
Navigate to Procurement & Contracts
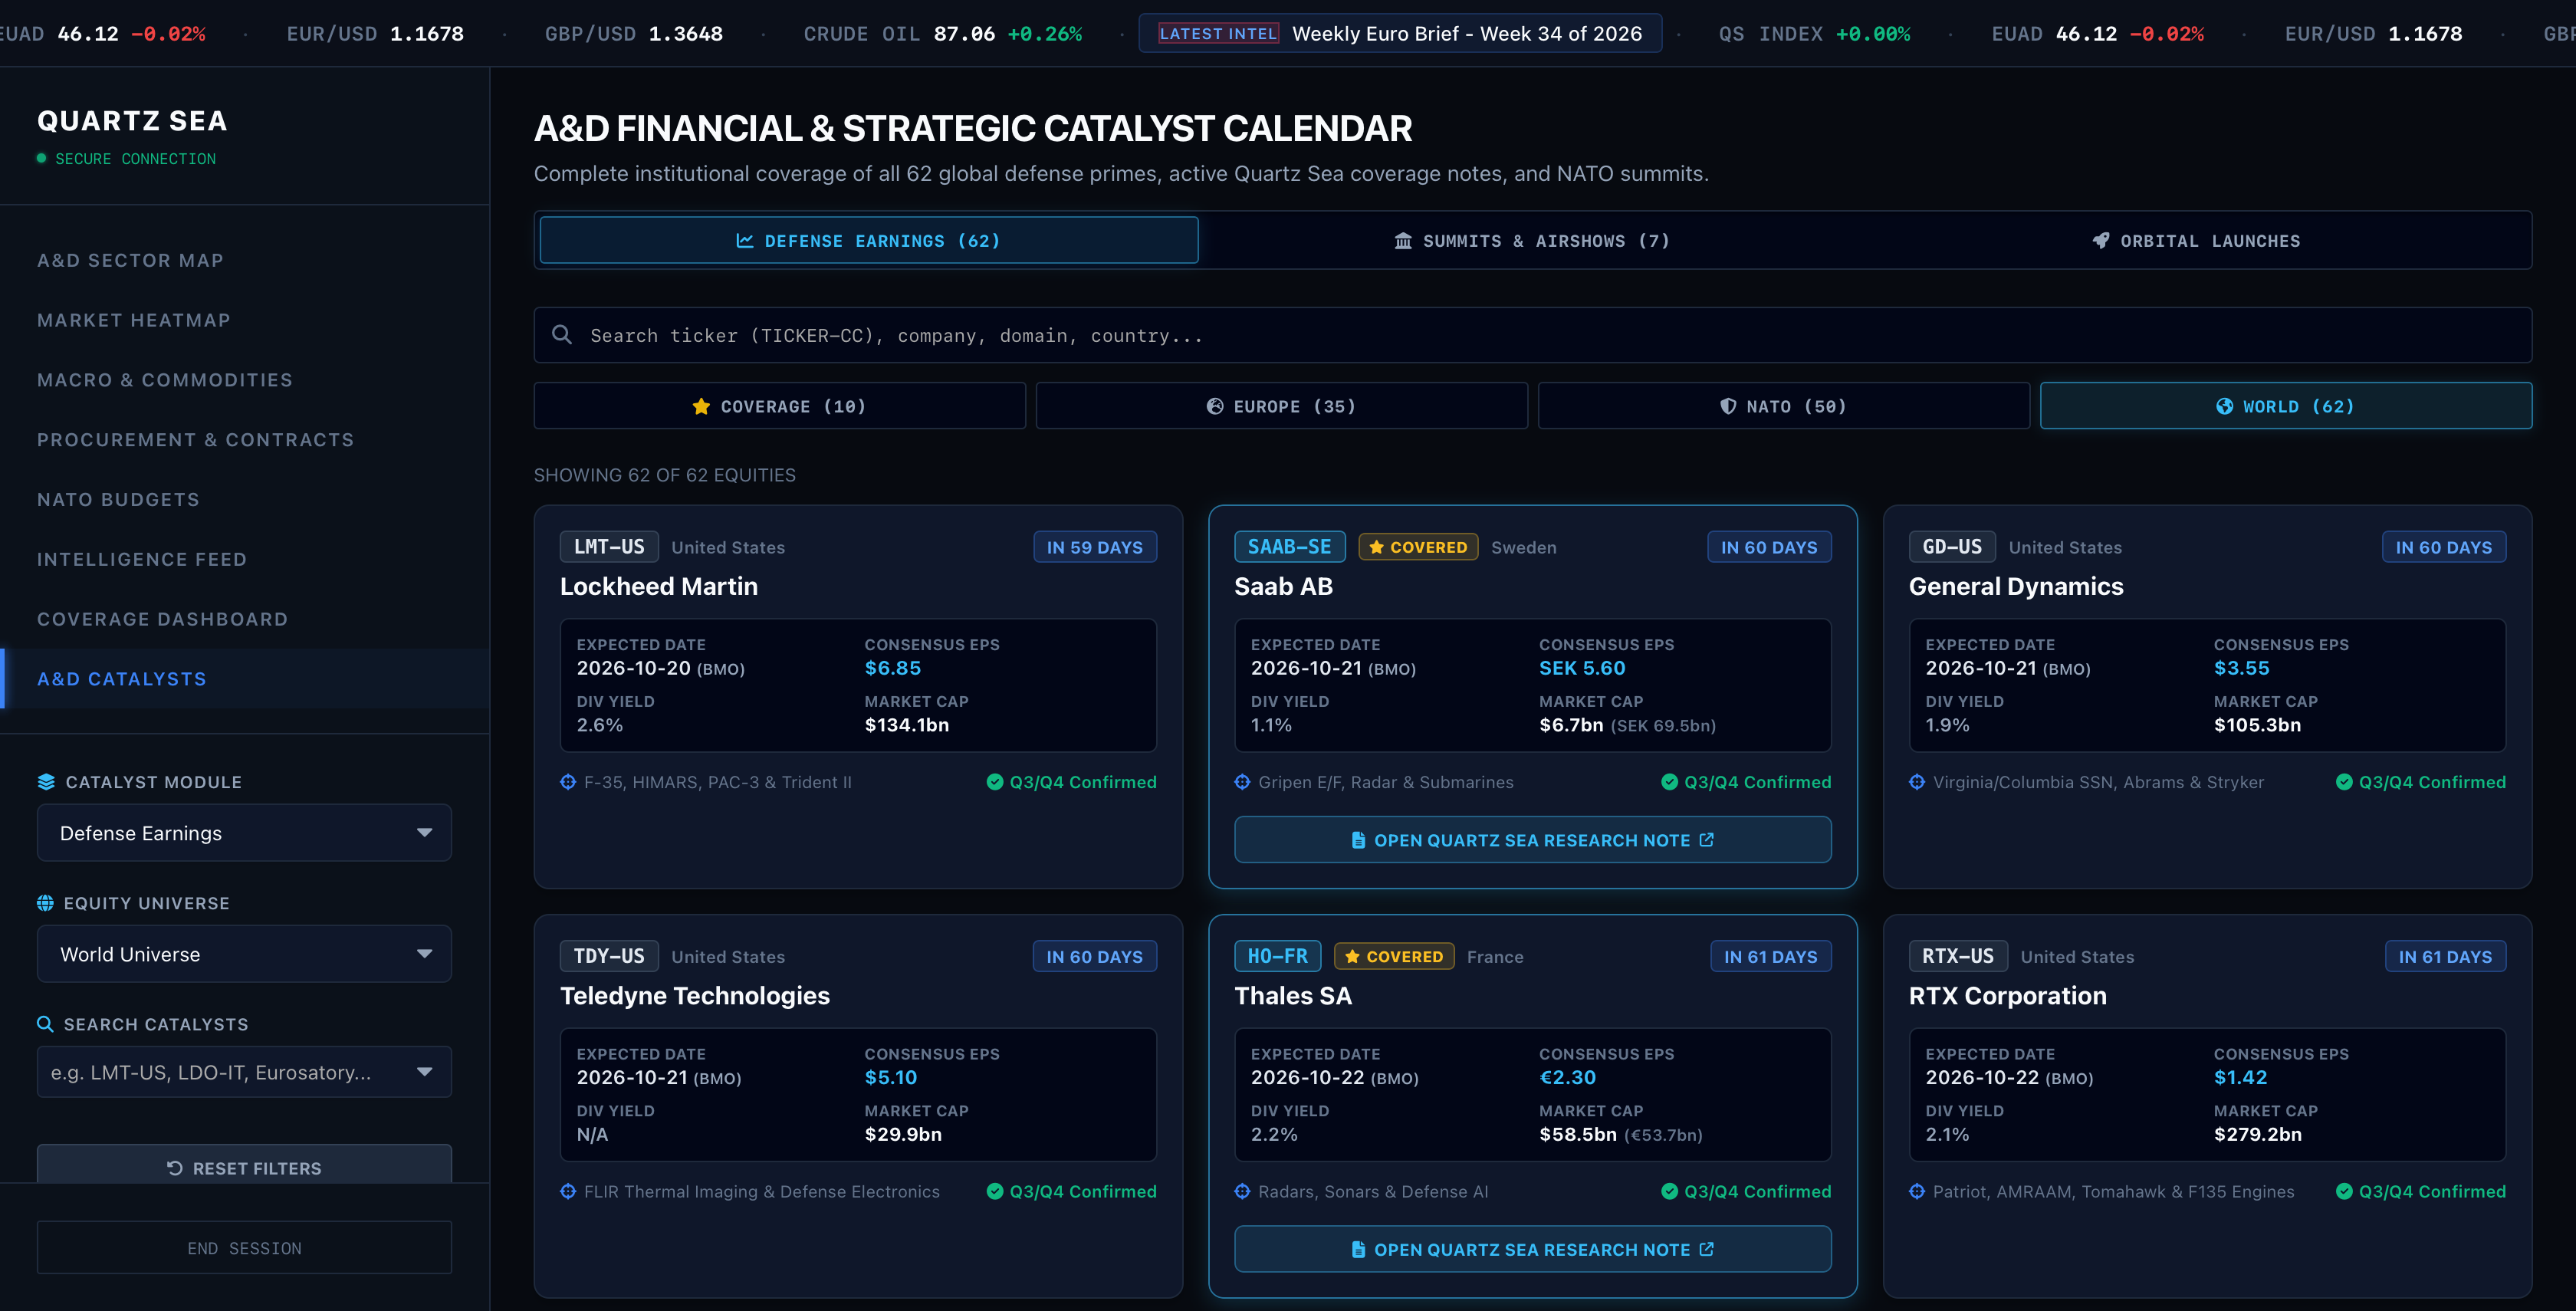coord(244,440)
